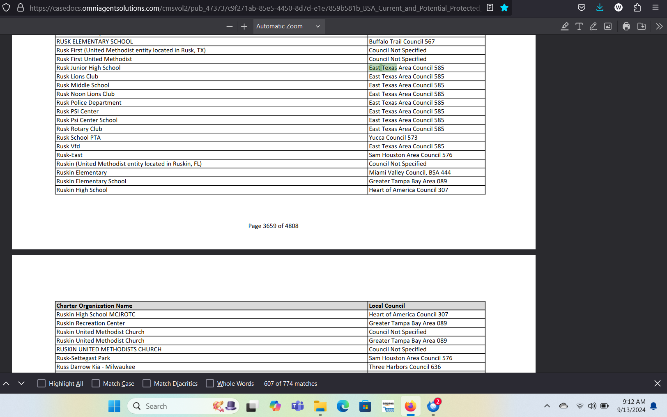
Task: Open PDF tools overflow menu
Action: click(659, 26)
